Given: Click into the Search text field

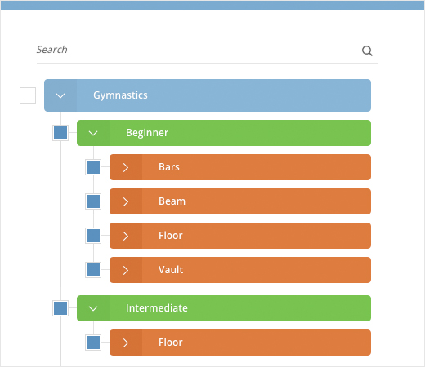Looking at the screenshot, I should pyautogui.click(x=198, y=50).
